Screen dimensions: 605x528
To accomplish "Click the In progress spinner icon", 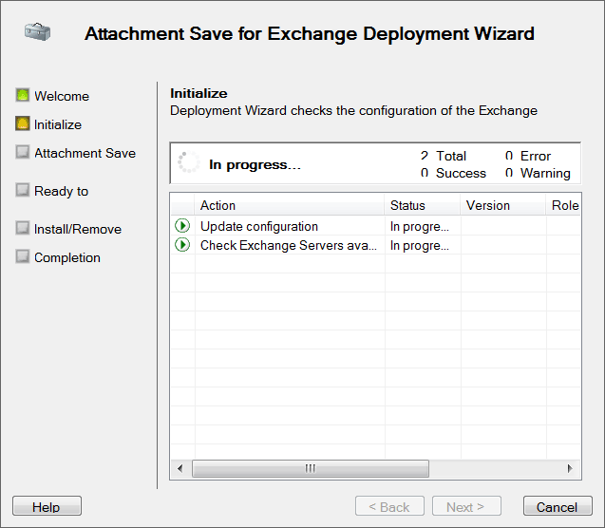I will coord(189,162).
